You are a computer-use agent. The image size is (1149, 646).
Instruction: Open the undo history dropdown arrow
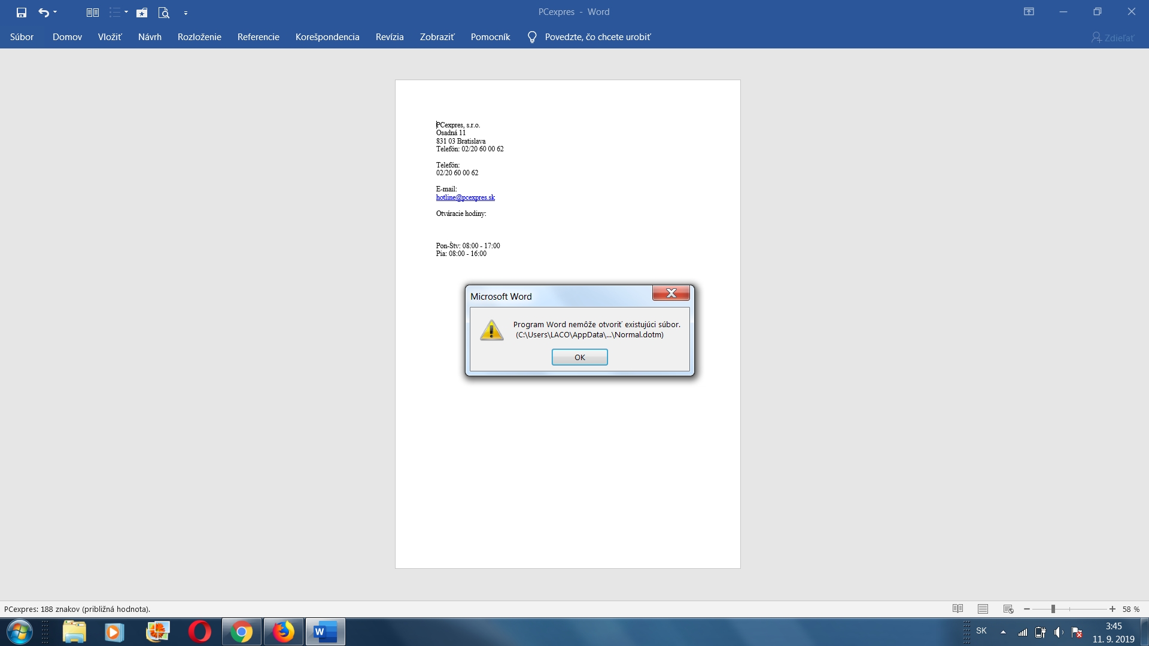(55, 12)
